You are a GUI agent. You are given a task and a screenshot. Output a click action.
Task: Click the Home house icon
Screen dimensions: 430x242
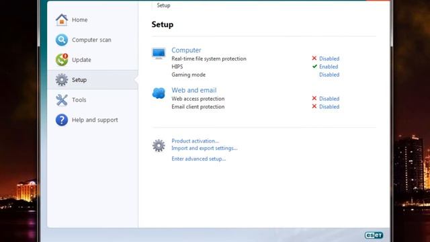62,19
